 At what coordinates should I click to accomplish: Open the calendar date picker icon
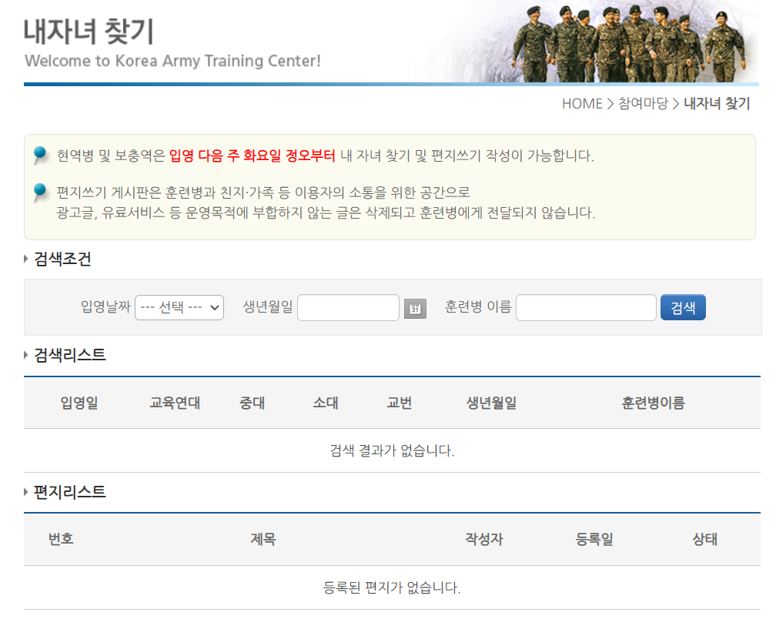pyautogui.click(x=414, y=307)
